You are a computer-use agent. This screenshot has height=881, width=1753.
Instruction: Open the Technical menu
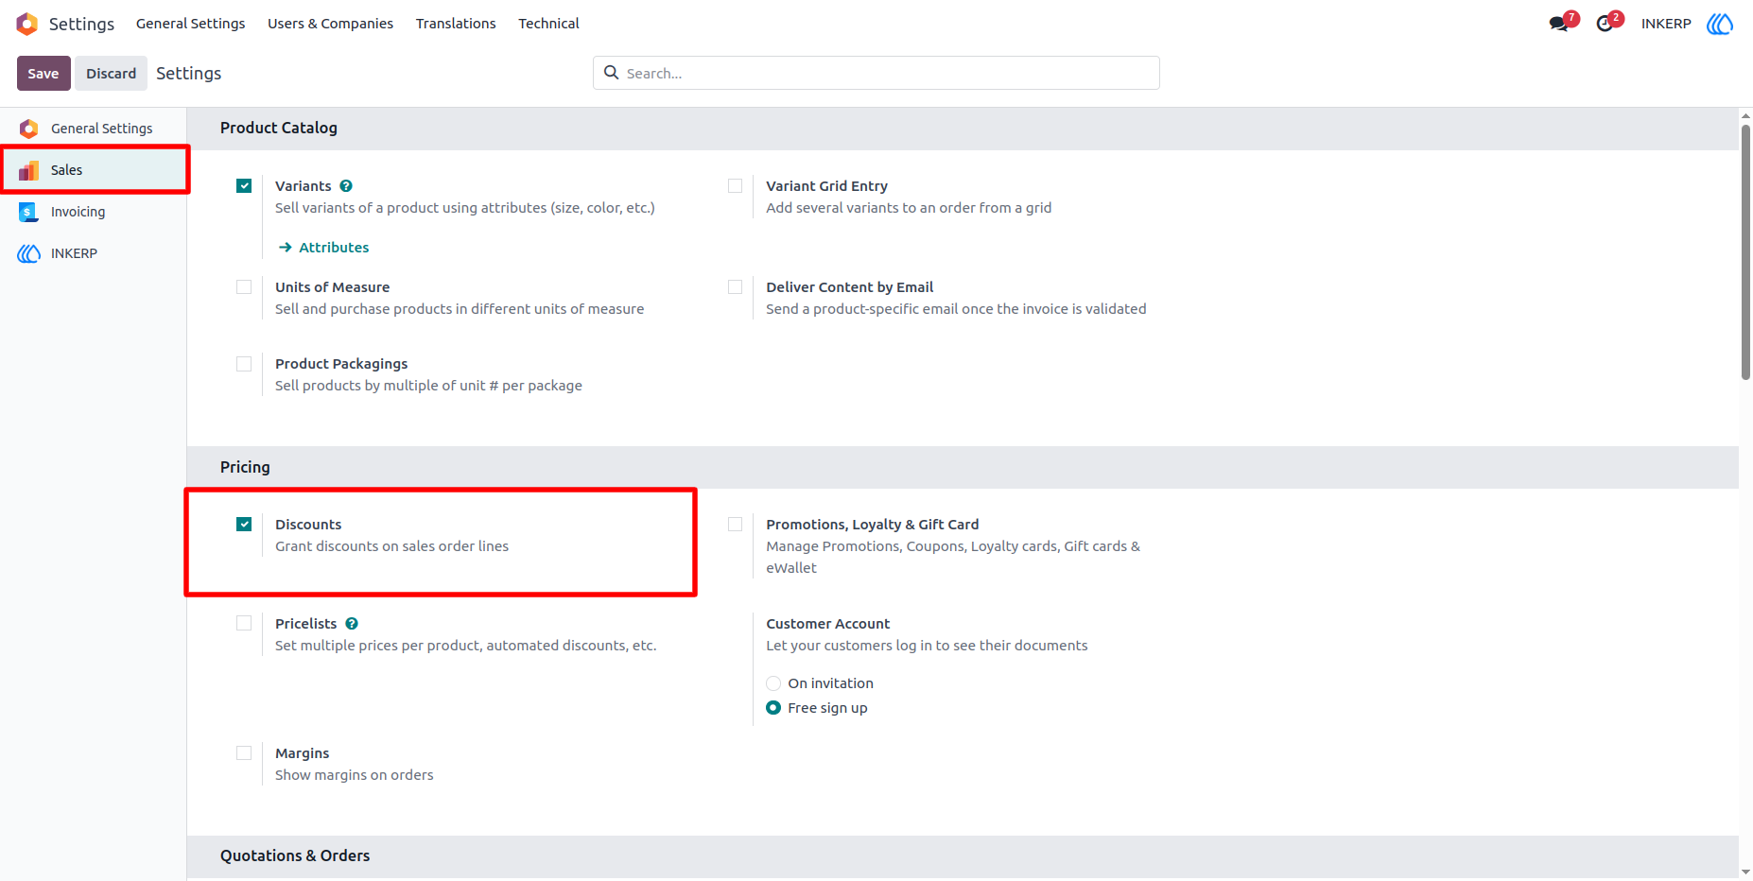(548, 24)
